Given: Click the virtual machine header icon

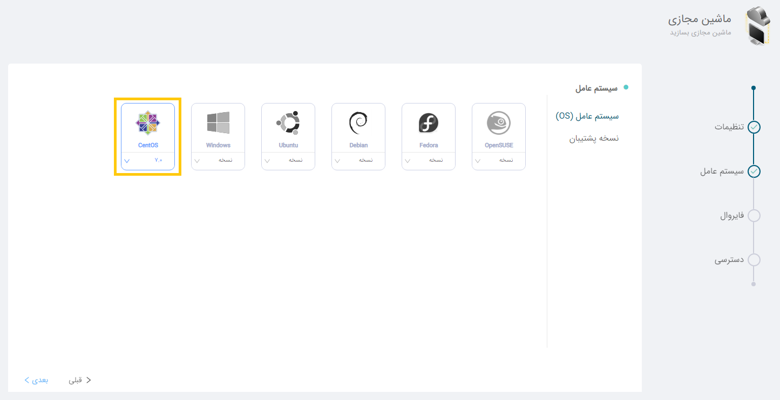Looking at the screenshot, I should point(757,26).
